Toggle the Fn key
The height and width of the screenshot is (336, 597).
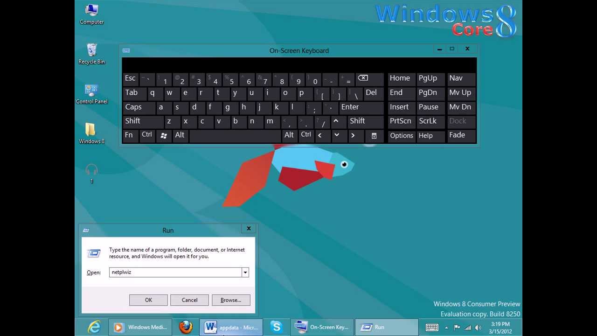(x=130, y=135)
